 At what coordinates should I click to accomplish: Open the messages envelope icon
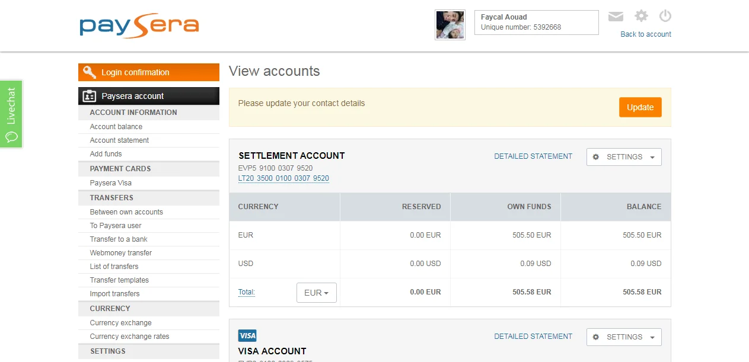click(616, 17)
